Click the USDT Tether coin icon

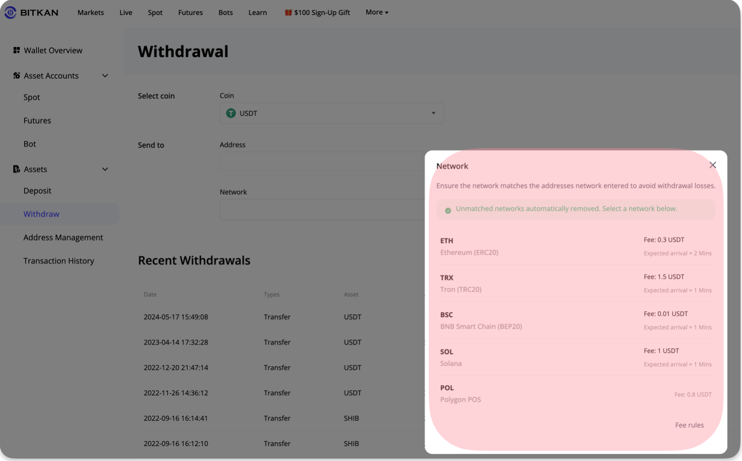(x=231, y=113)
